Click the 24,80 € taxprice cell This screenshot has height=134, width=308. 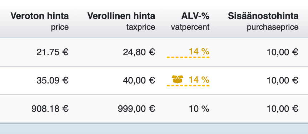tap(139, 52)
